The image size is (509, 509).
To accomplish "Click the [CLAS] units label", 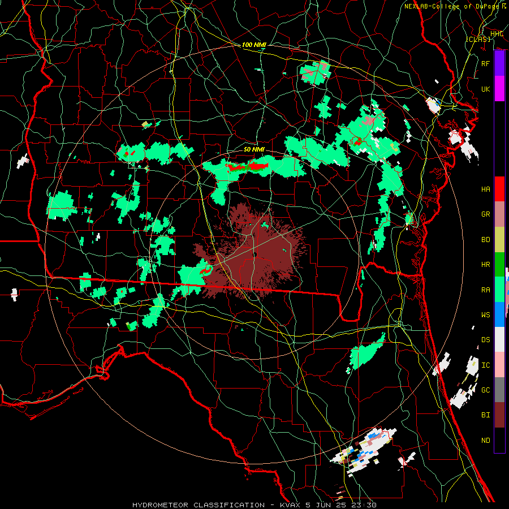I will [x=478, y=39].
